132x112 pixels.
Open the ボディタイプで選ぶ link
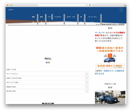[x=12, y=82]
